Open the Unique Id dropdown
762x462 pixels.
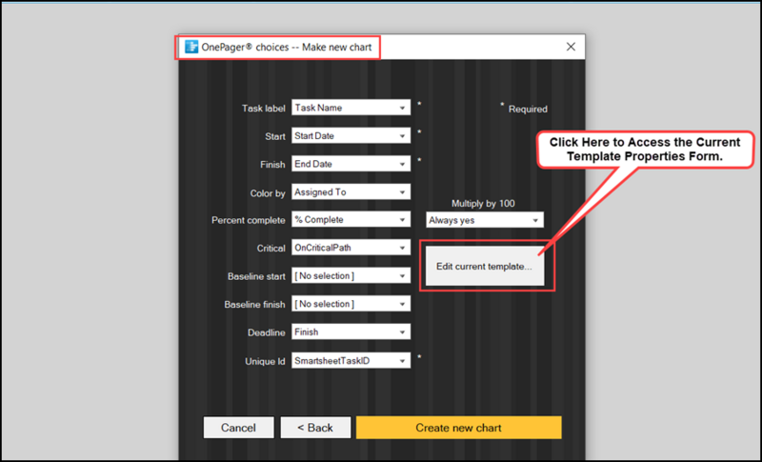point(351,360)
